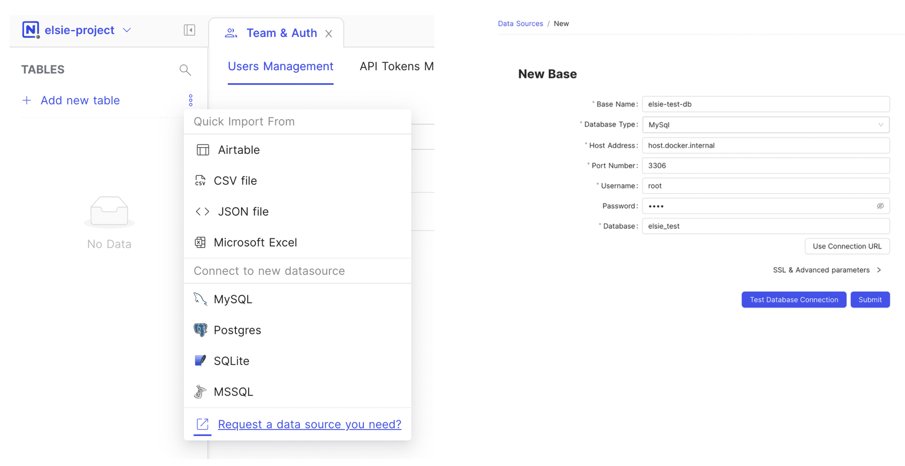
Task: Click the Use Connection URL button
Action: [847, 246]
